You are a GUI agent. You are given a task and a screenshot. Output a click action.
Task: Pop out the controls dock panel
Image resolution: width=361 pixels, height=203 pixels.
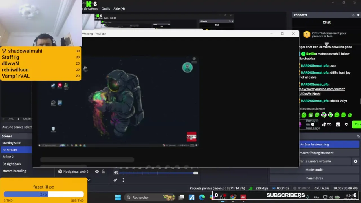tap(358, 136)
